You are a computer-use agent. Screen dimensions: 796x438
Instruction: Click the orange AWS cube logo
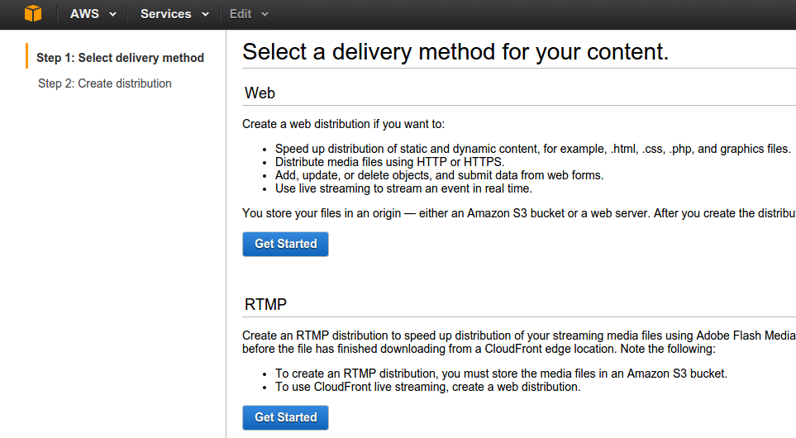click(x=32, y=14)
